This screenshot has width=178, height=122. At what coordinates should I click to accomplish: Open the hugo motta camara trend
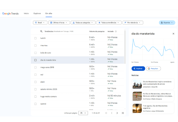click(78, 96)
